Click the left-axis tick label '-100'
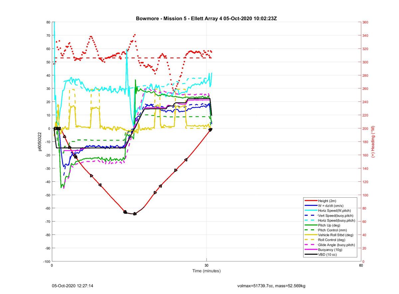 [47, 261]
